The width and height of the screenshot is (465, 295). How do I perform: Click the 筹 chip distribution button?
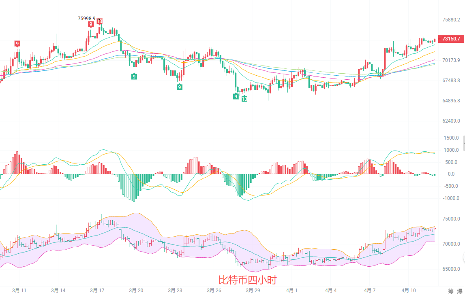(x=451, y=291)
